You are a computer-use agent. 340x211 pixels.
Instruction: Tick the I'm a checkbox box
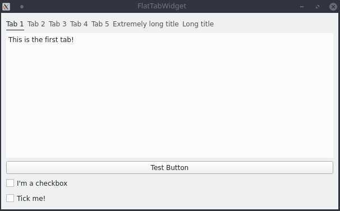10,183
